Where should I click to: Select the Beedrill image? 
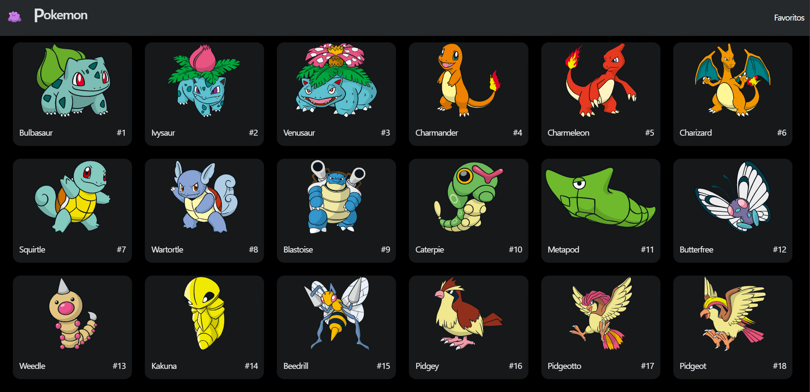pos(336,314)
